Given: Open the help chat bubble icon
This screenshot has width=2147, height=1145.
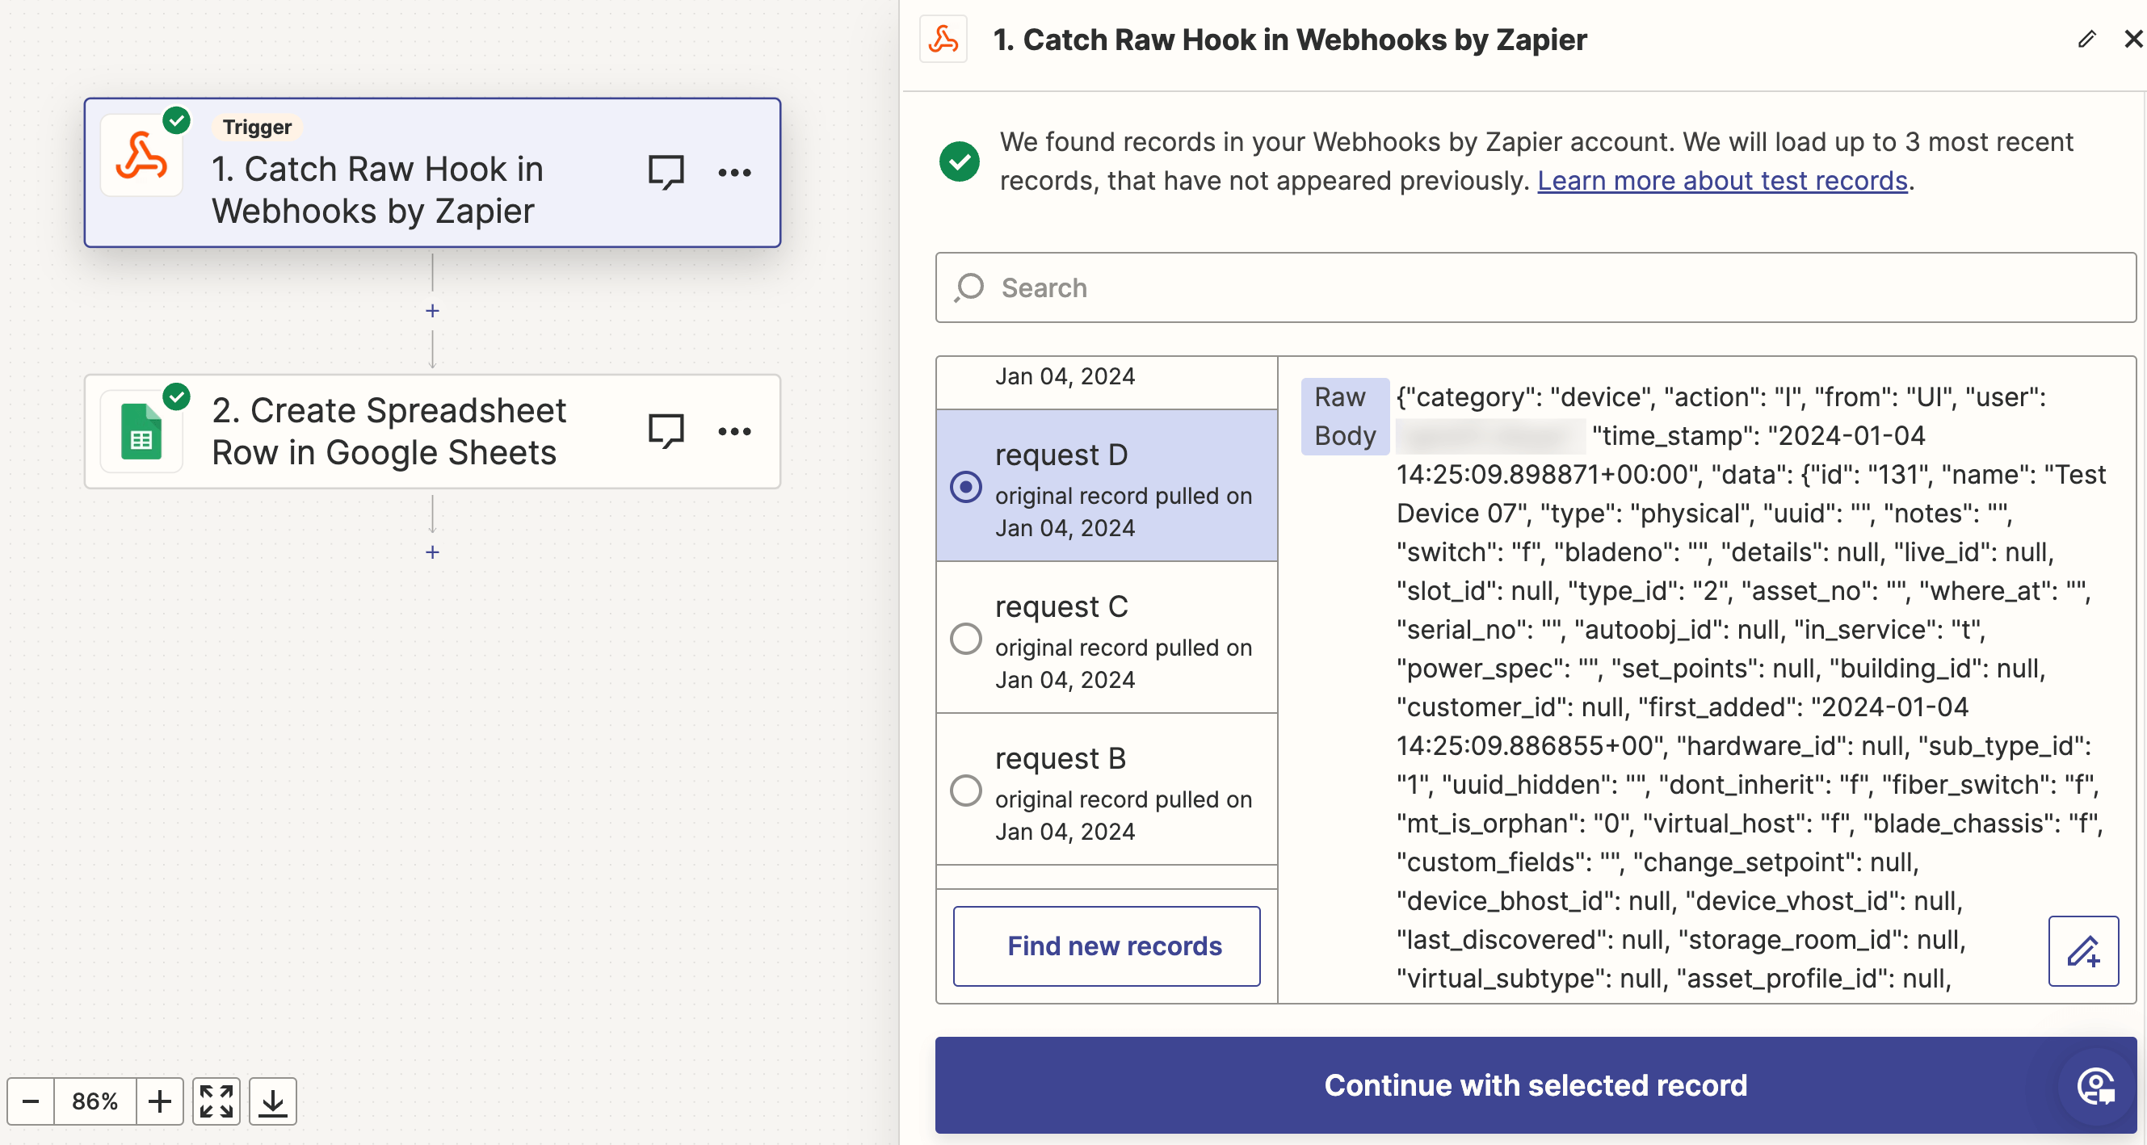Looking at the screenshot, I should point(2095,1086).
